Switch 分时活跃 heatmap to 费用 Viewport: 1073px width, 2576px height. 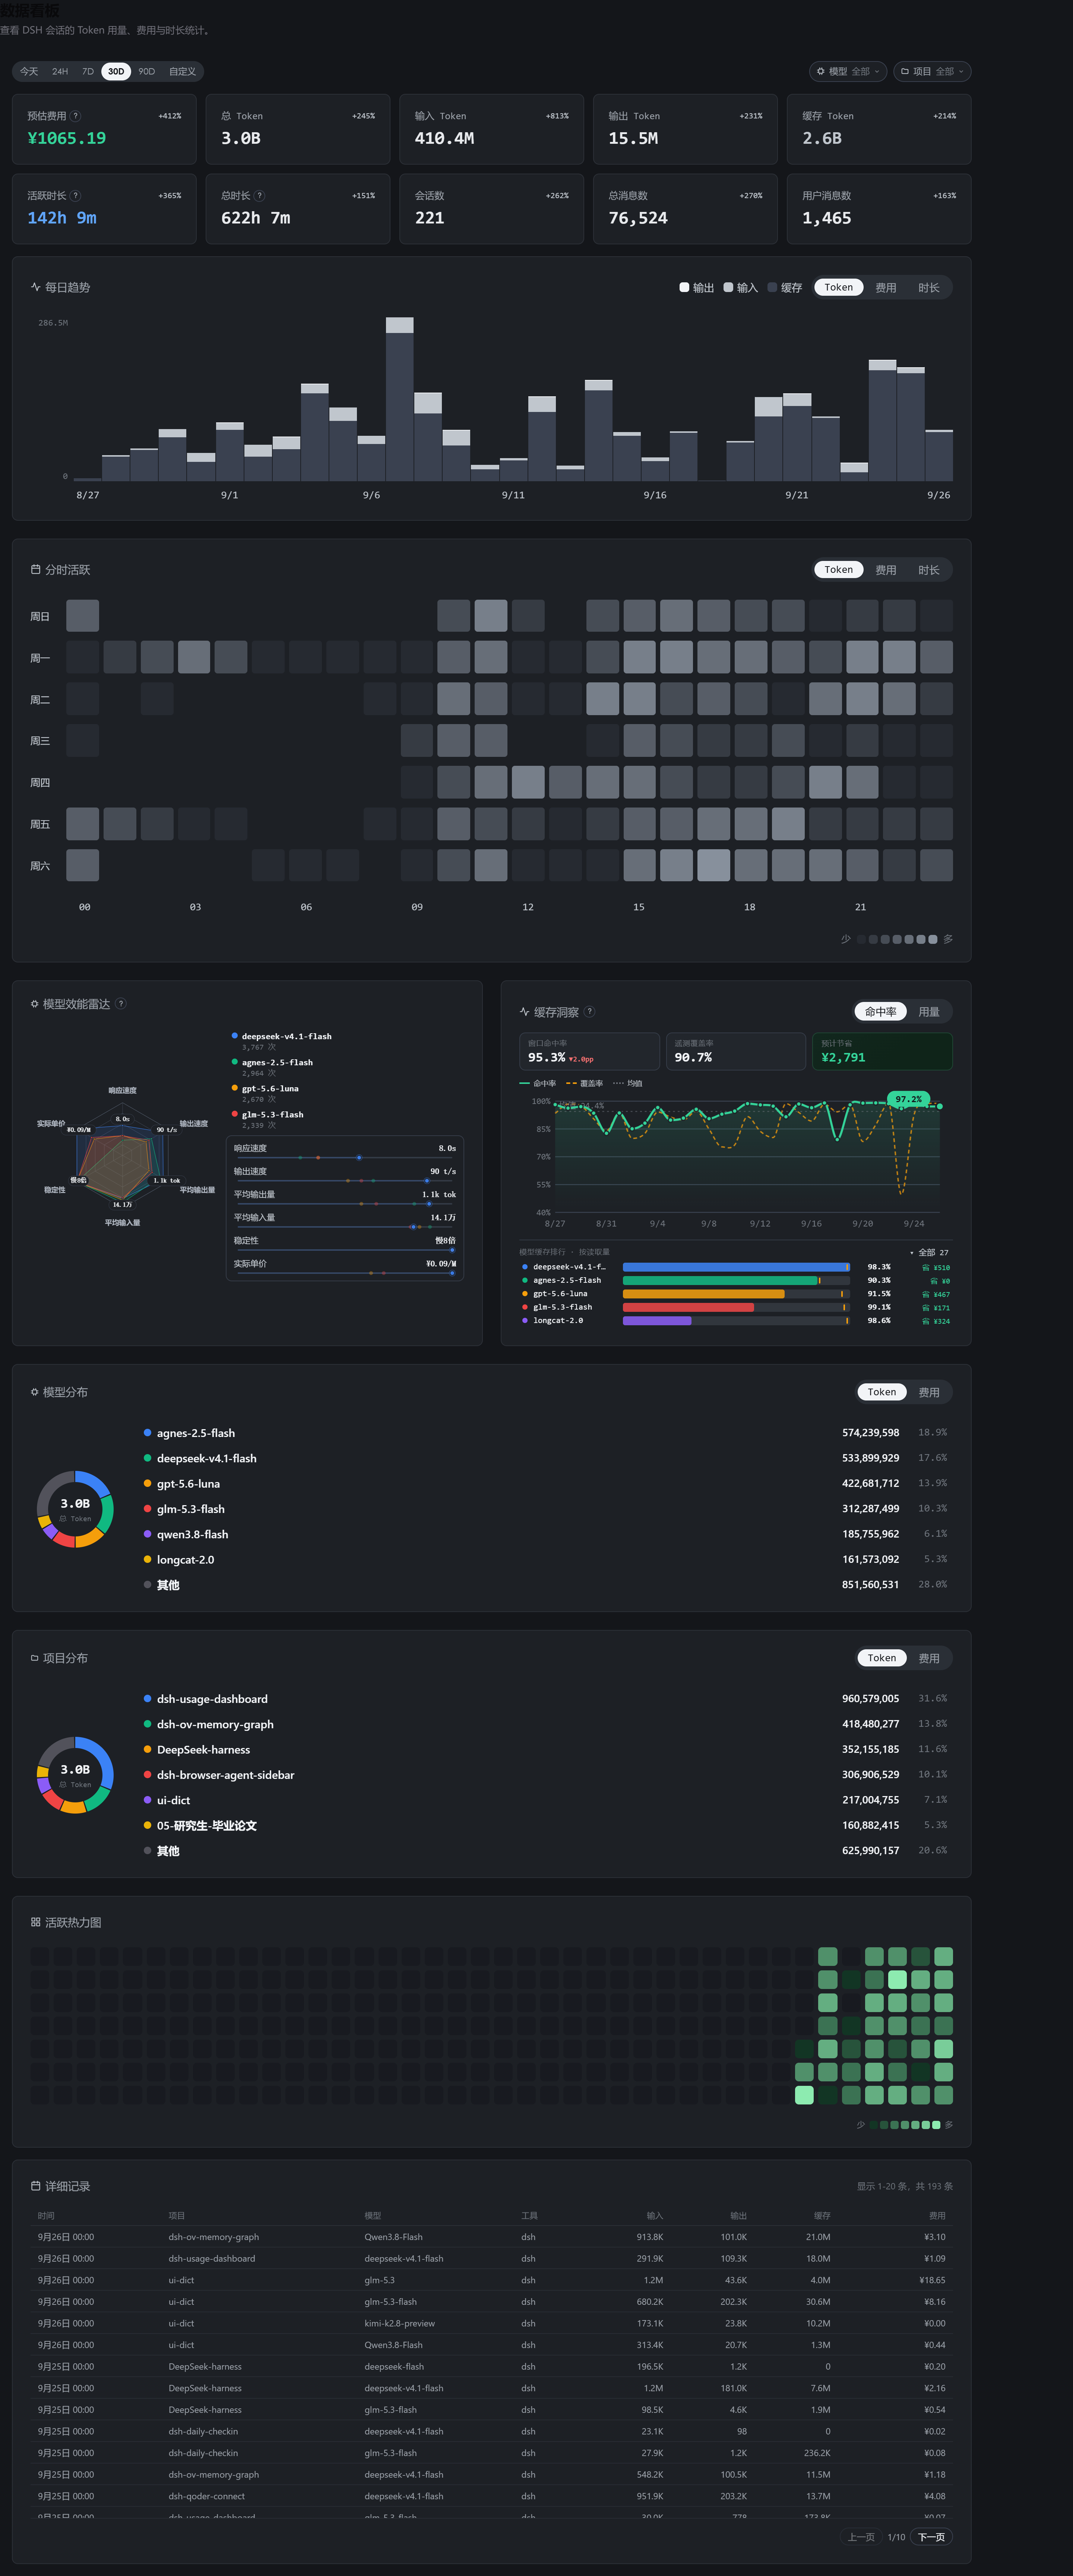click(886, 570)
